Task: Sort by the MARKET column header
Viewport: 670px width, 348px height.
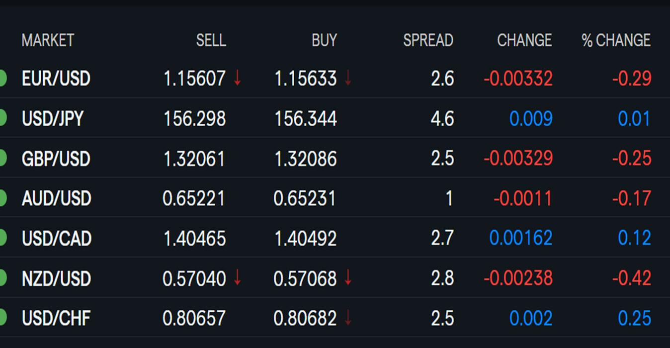Action: coord(48,40)
